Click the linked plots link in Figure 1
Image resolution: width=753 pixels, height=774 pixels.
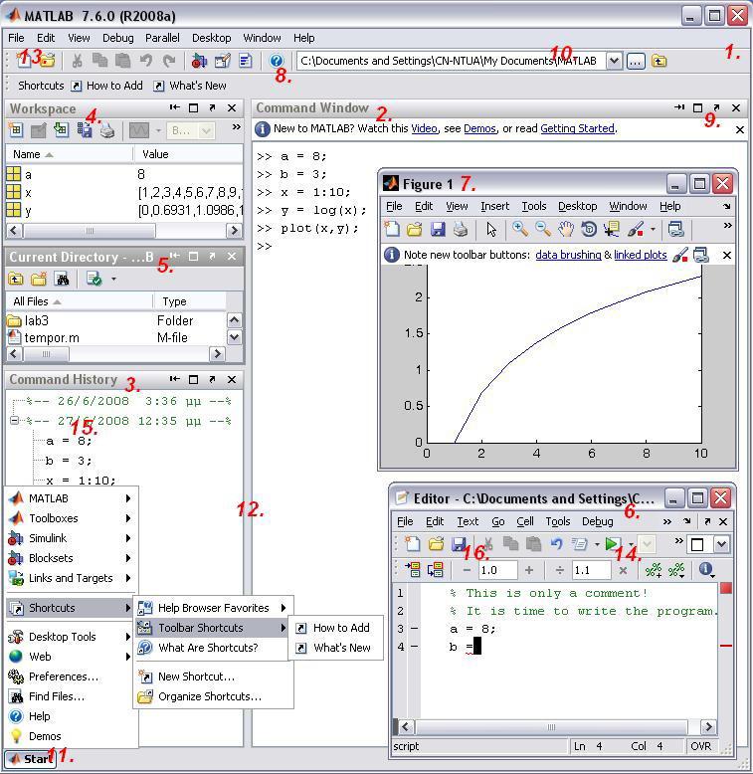[x=641, y=255]
